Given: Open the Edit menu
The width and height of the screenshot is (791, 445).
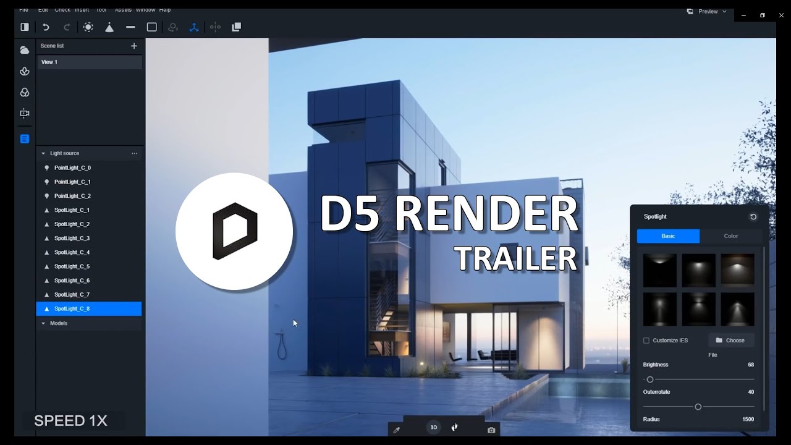Looking at the screenshot, I should click(43, 10).
